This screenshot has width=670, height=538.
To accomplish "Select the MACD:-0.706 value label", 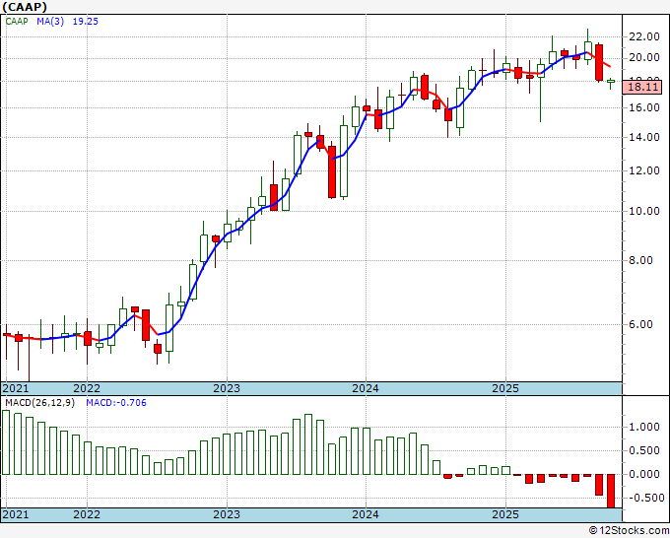I will click(116, 403).
